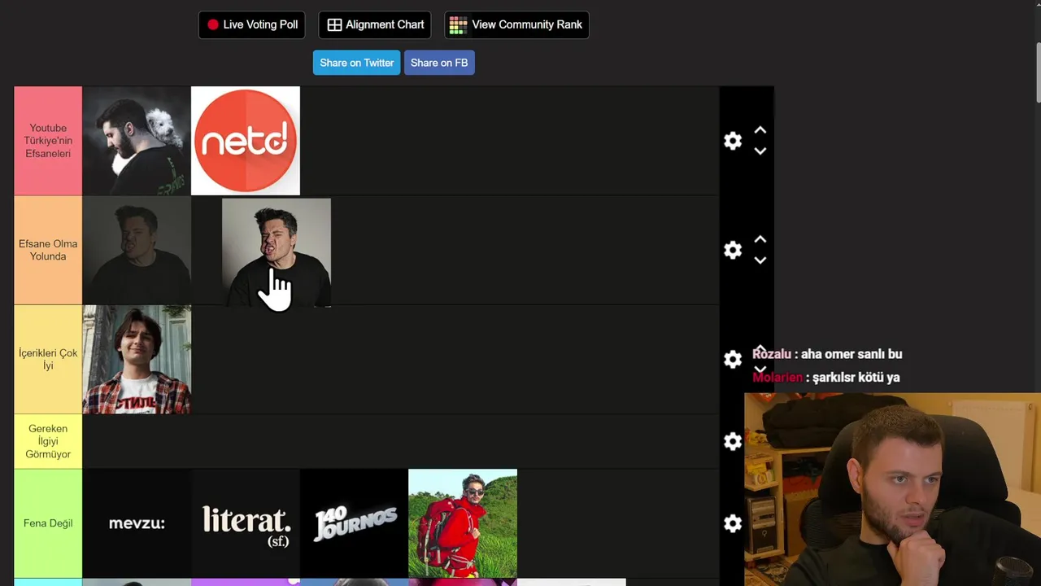1041x586 pixels.
Task: Click red record dot in Live Voting Poll
Action: tap(213, 24)
